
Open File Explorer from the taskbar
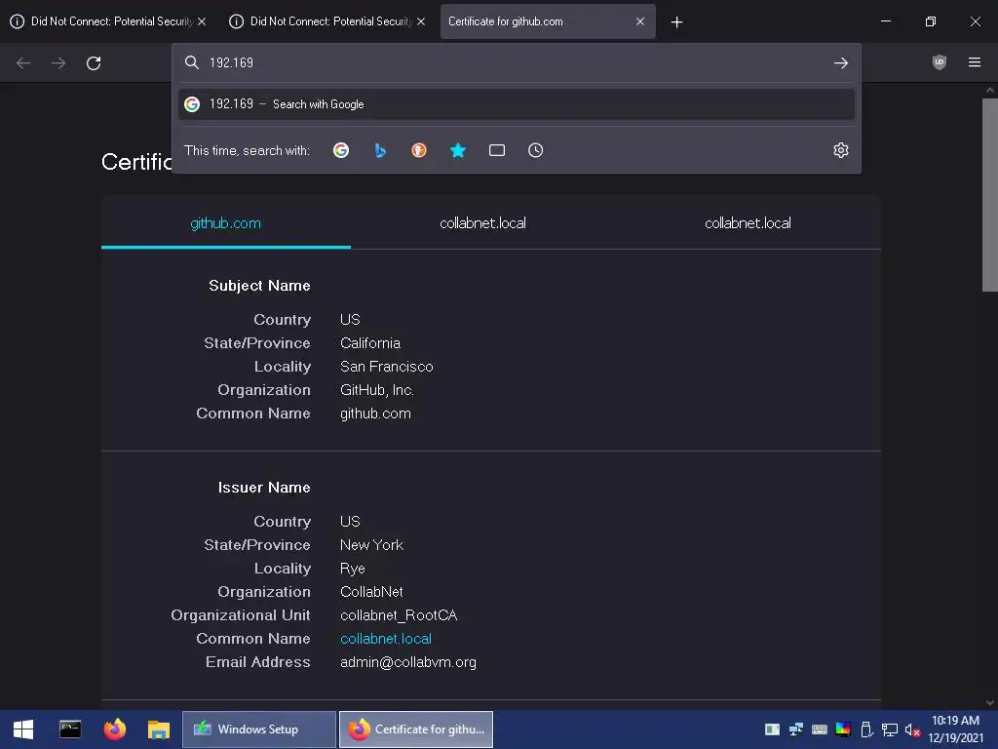(159, 729)
